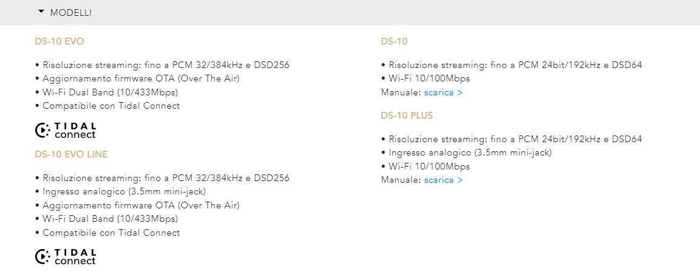This screenshot has height=274, width=700.
Task: Open the DS-10 PLUS manual scarica link
Action: click(443, 180)
